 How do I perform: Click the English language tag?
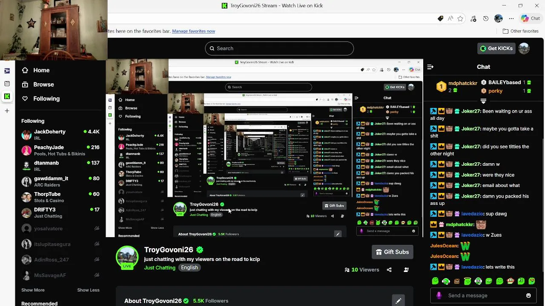tap(189, 268)
